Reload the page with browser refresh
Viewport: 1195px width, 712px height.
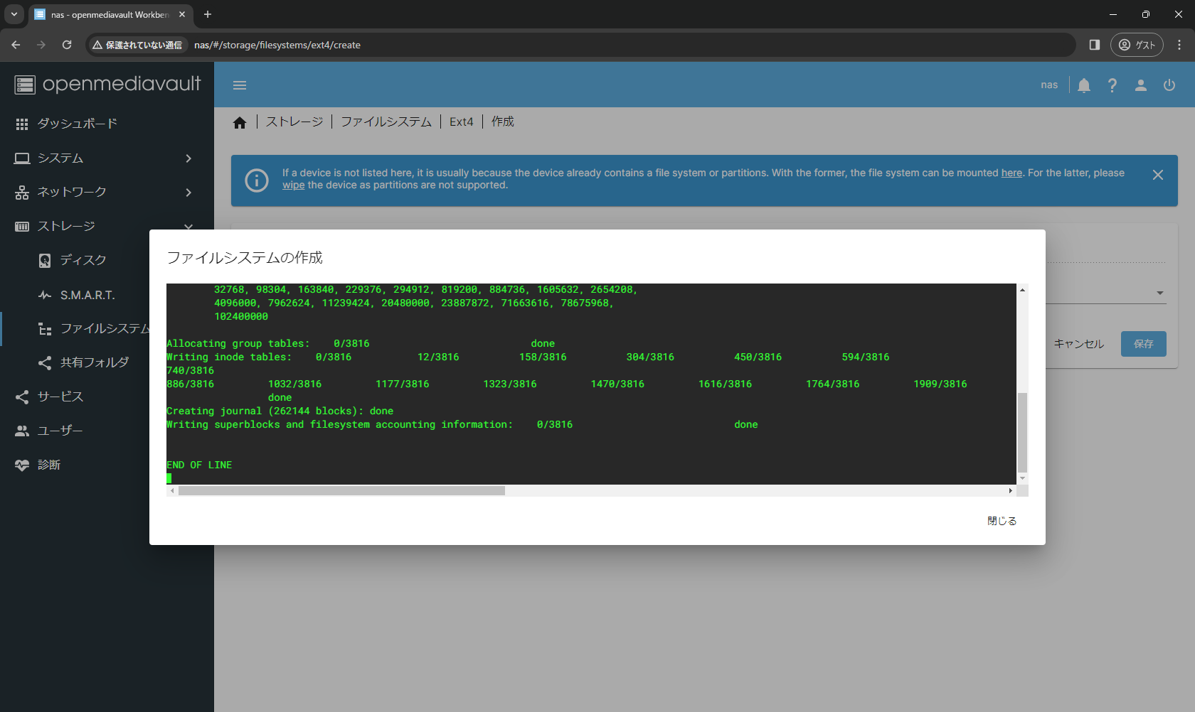[x=67, y=45]
